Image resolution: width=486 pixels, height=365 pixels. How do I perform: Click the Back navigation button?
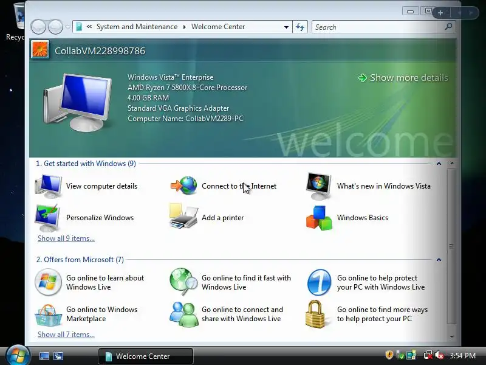click(38, 27)
